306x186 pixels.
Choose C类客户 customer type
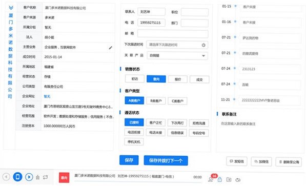pos(177,101)
